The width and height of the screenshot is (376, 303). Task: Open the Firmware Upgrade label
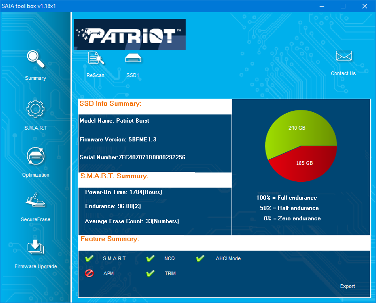tap(36, 266)
